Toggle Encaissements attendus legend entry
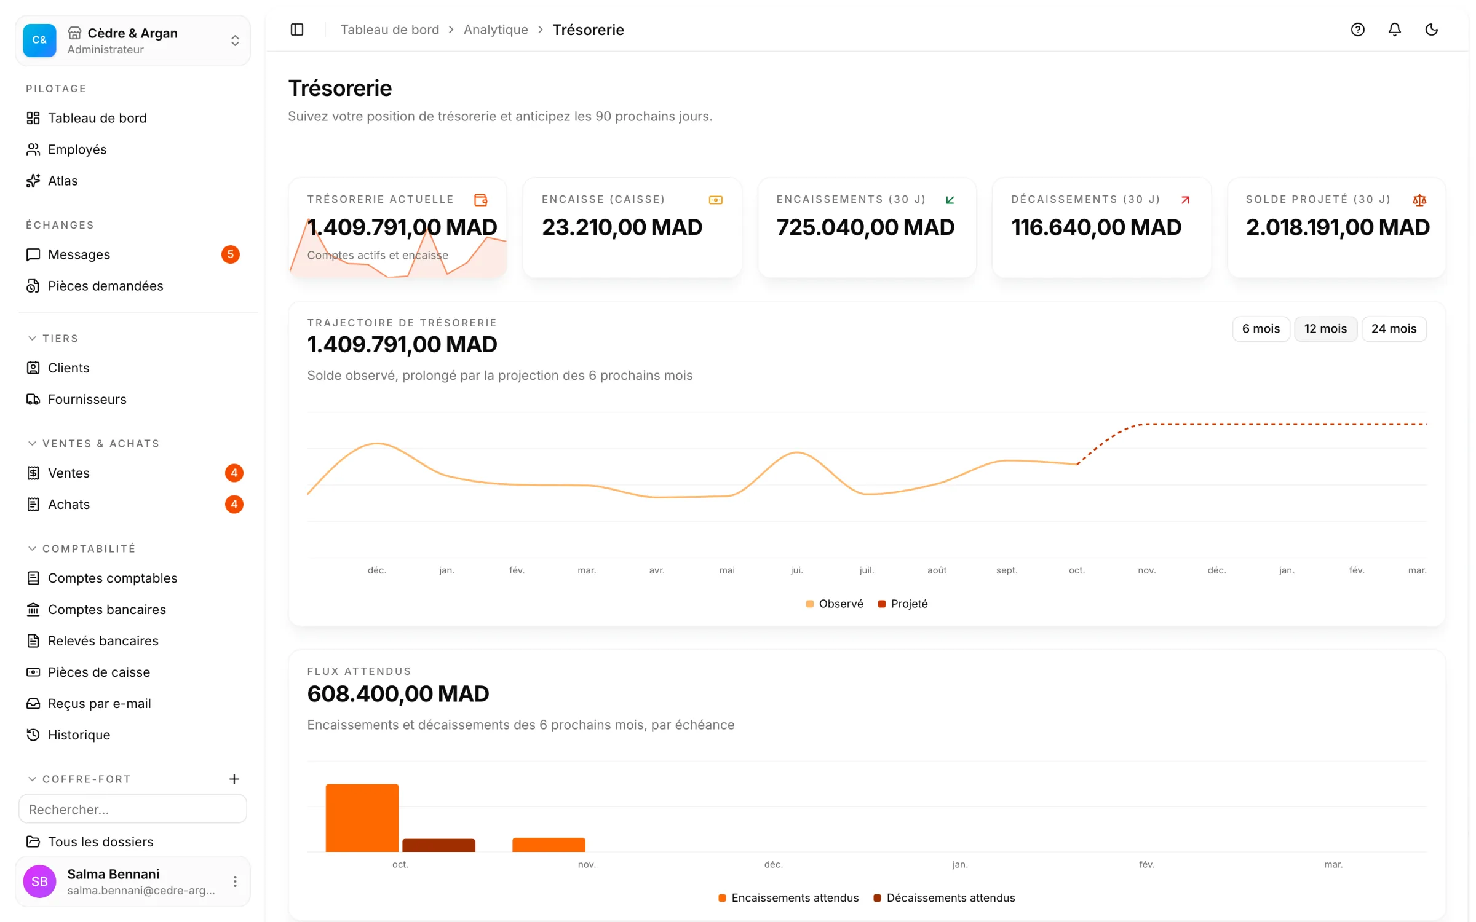The image size is (1476, 922). pyautogui.click(x=788, y=898)
